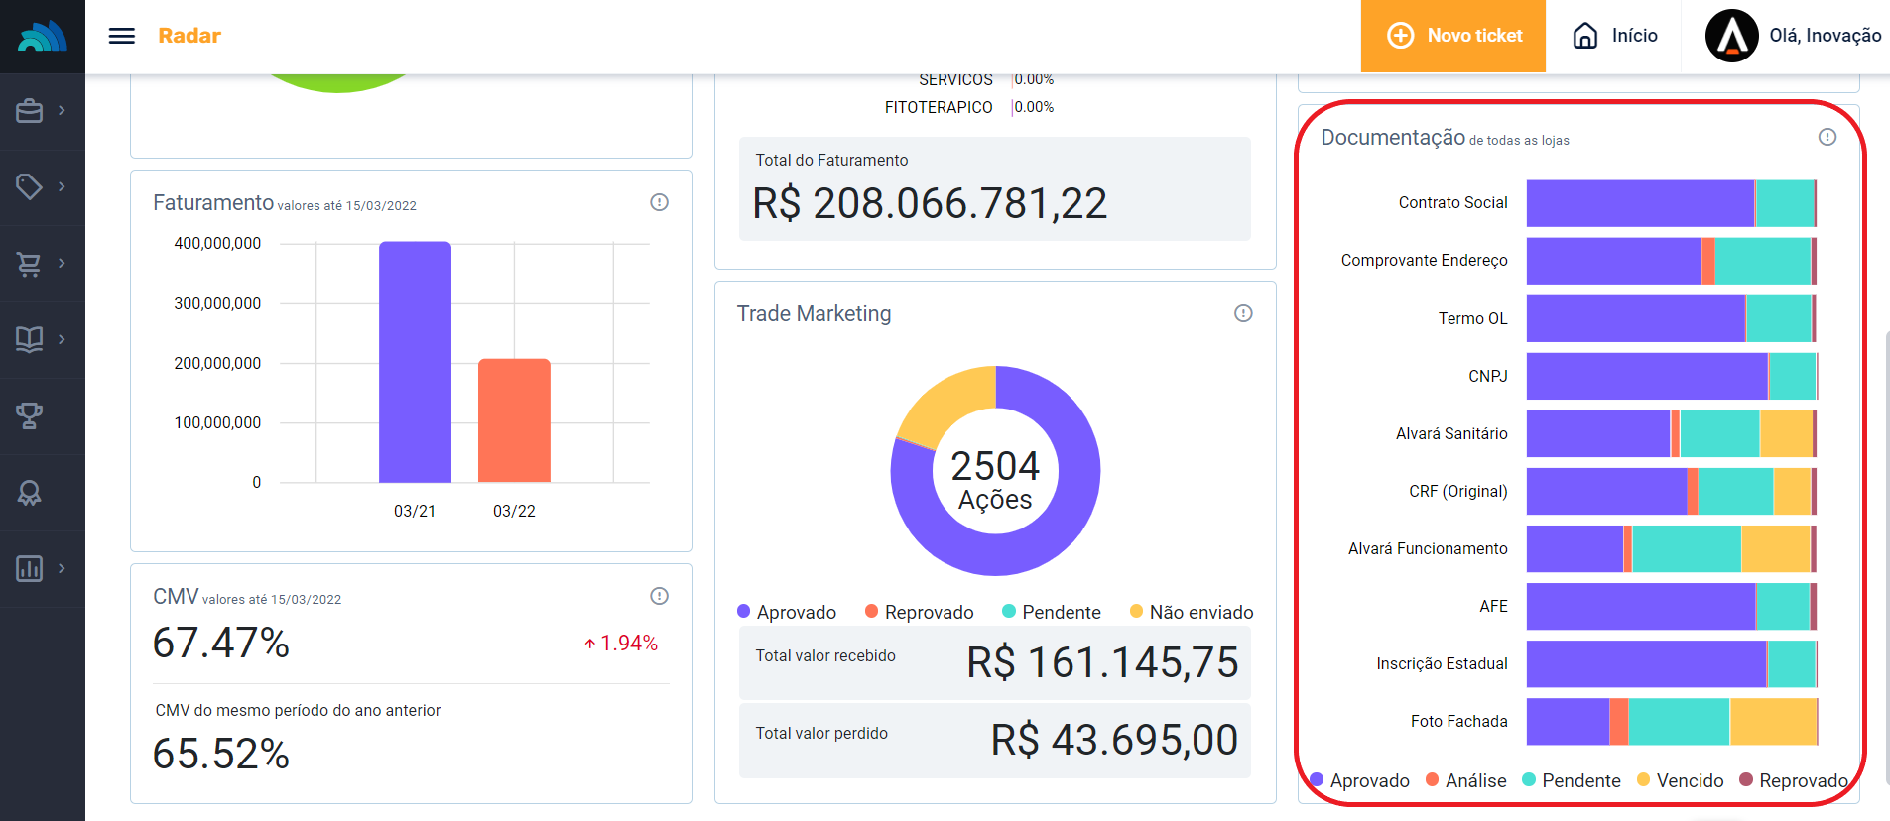This screenshot has width=1890, height=821.
Task: Select the trophy icon in sidebar
Action: tap(30, 415)
